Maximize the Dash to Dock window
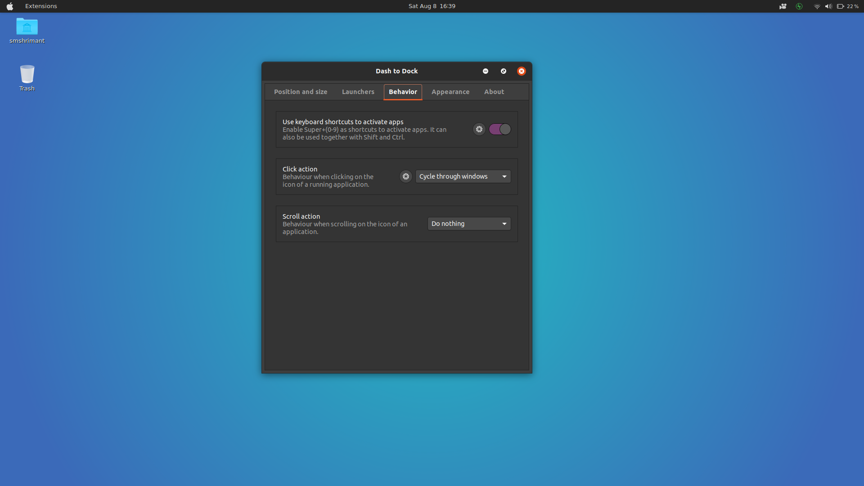The height and width of the screenshot is (486, 864). (x=504, y=71)
